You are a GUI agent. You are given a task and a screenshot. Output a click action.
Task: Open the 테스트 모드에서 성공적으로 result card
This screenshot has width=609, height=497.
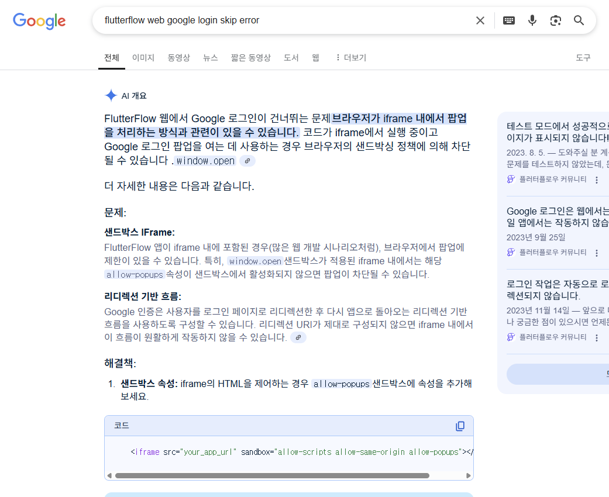(558, 132)
